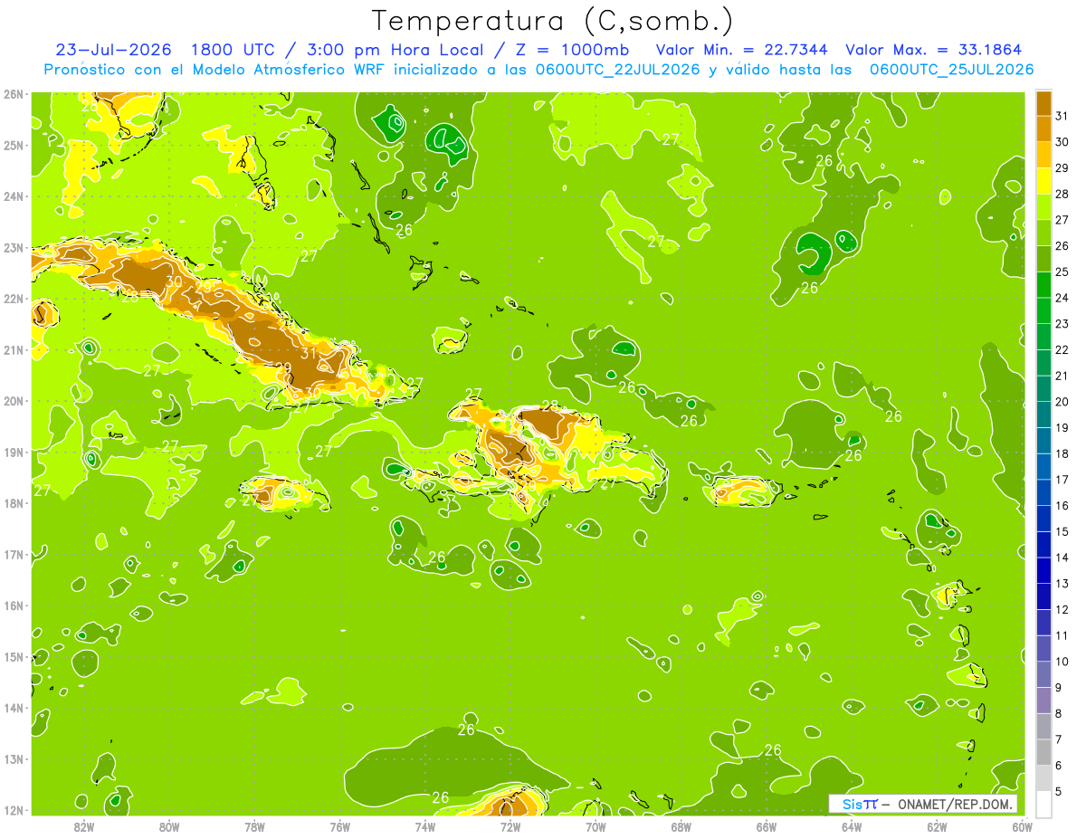
Task: Click the color bar label '8'
Action: pos(1059,712)
